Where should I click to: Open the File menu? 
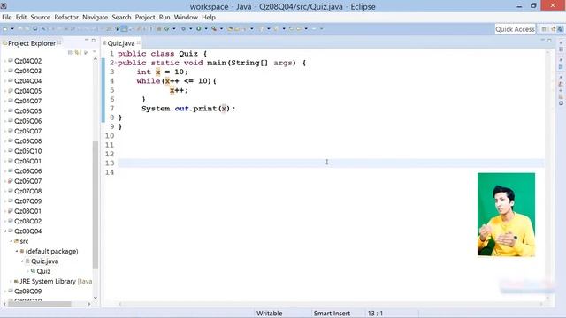7,18
